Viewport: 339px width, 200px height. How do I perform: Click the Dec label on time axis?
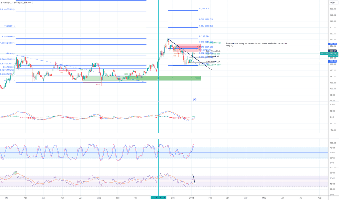pos(172,198)
